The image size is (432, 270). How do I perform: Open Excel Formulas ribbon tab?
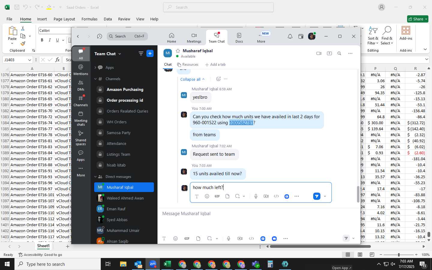pos(89,19)
